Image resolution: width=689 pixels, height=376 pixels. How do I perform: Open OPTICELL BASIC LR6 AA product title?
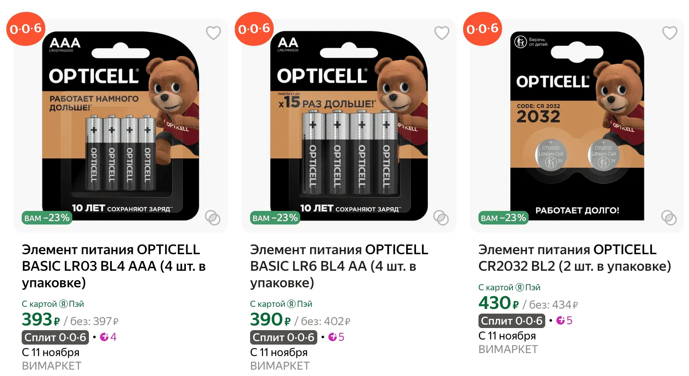[339, 266]
